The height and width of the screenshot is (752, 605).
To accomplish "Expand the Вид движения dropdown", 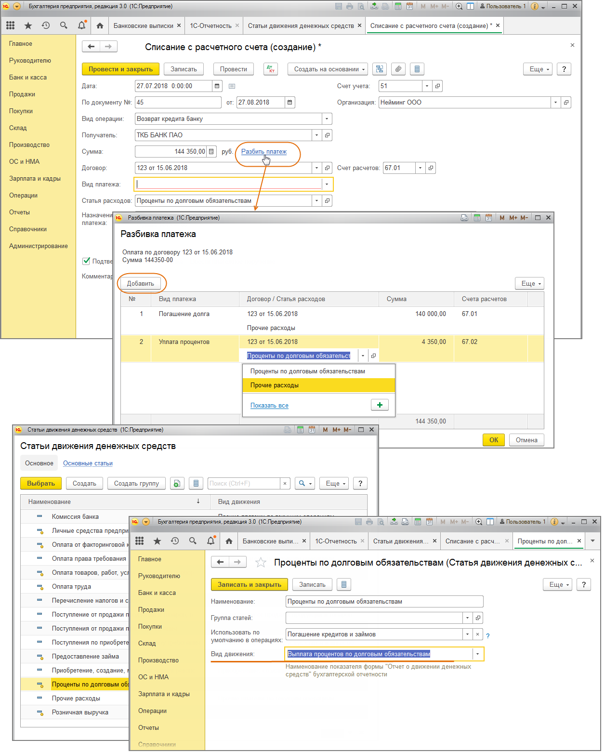I will pos(477,654).
